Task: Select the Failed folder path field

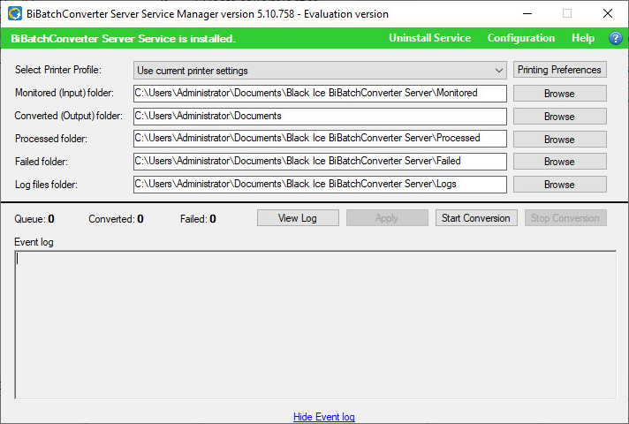Action: pos(320,162)
